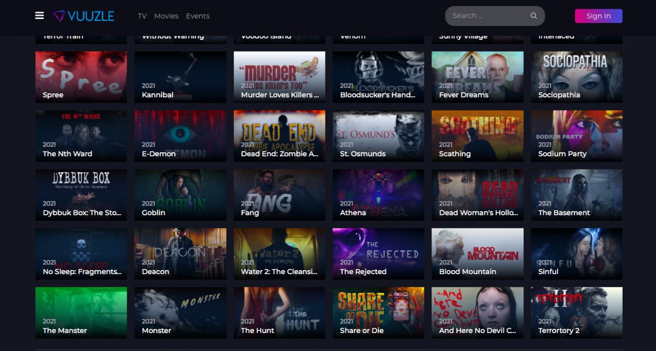Click the Sign In button
This screenshot has height=351, width=656.
pos(598,16)
